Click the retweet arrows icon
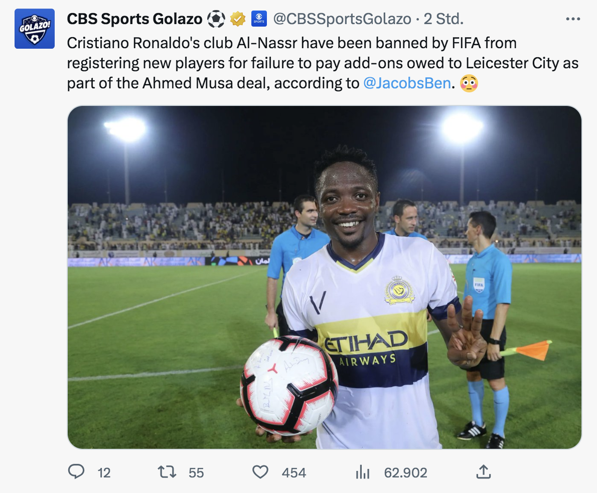Viewport: 597px width, 493px height. coord(167,471)
